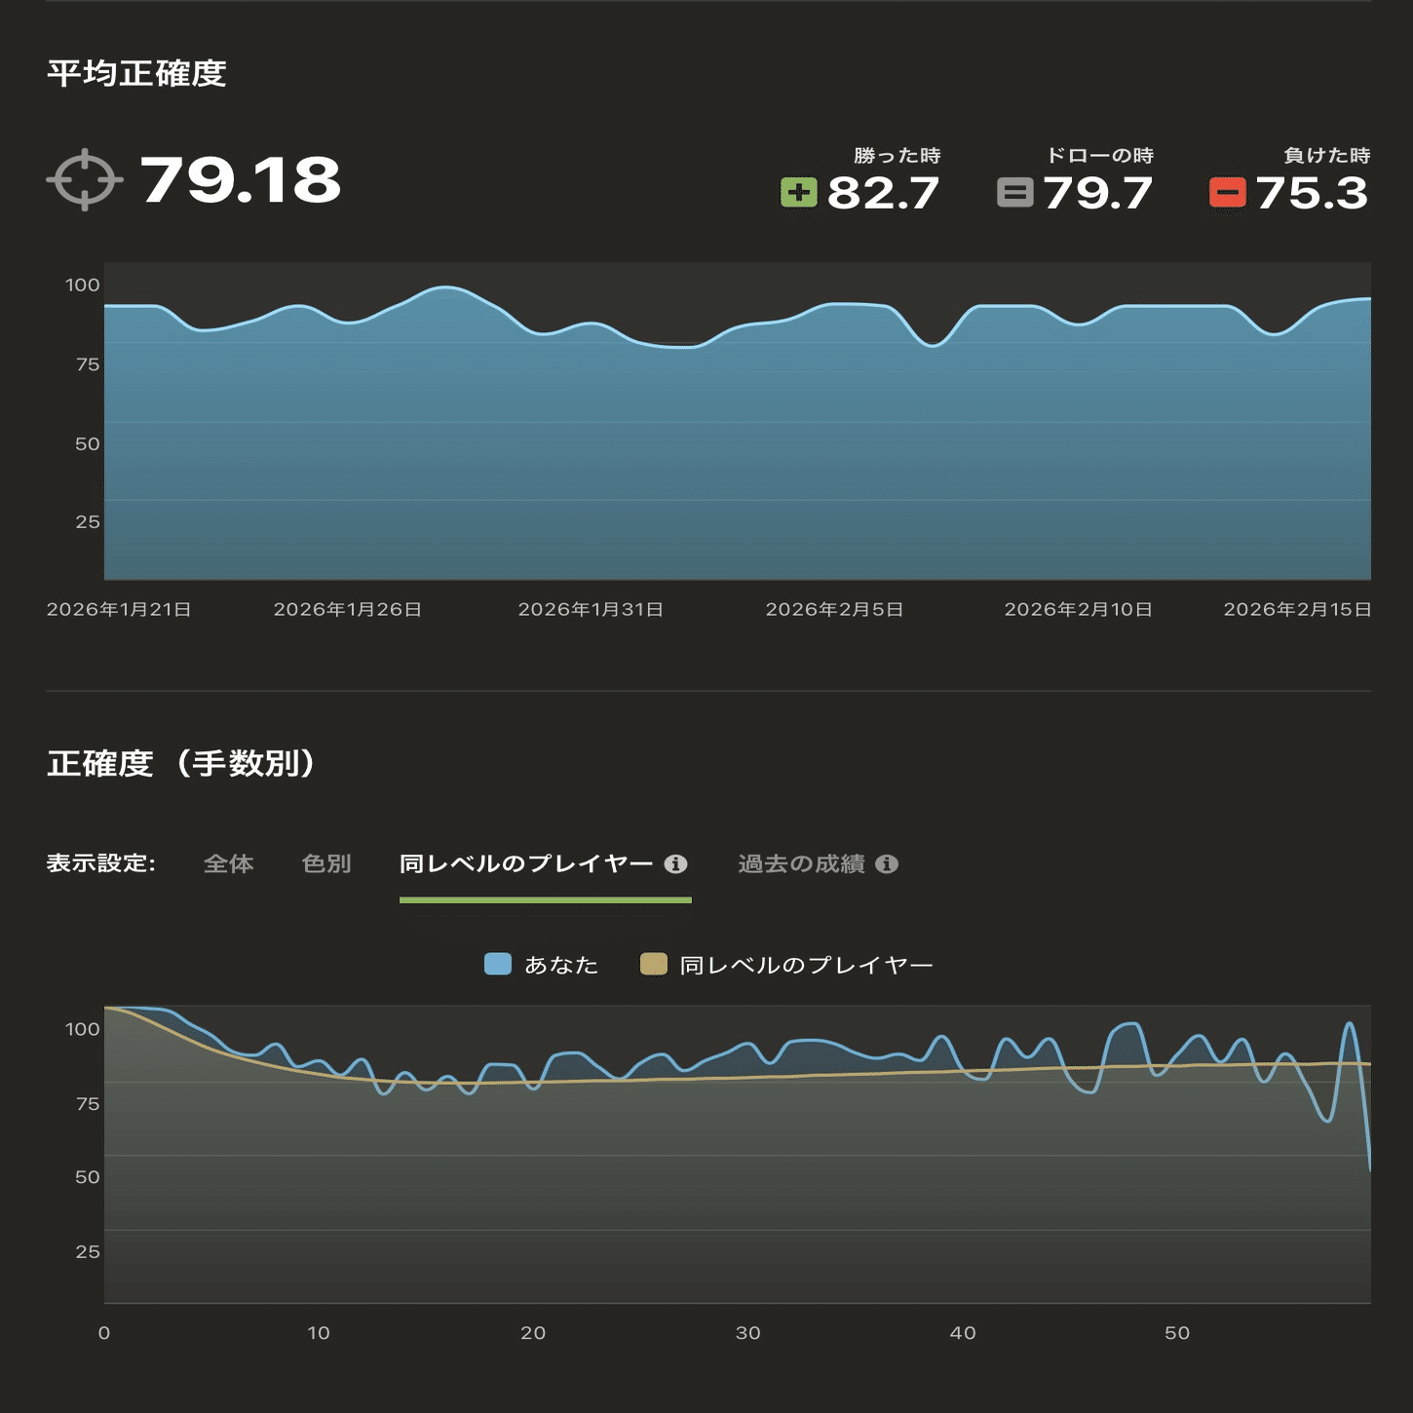Click the 2026年2月15日 date label
This screenshot has width=1413, height=1413.
coord(1297,610)
